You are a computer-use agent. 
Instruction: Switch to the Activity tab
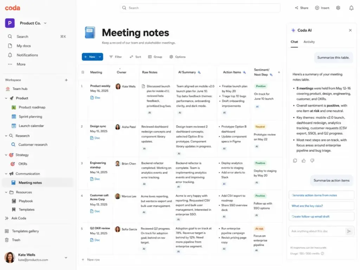[x=309, y=42]
